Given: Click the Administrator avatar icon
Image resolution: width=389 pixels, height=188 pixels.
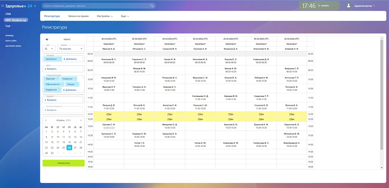Looking at the screenshot, I should [349, 6].
